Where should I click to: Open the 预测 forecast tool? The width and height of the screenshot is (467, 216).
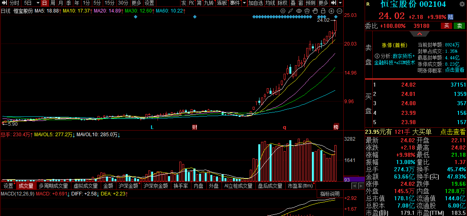tap(310, 3)
